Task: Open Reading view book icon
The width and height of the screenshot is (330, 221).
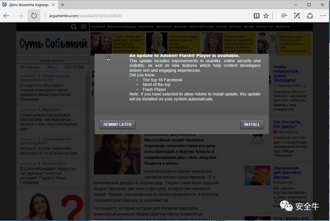Action: pos(257,16)
